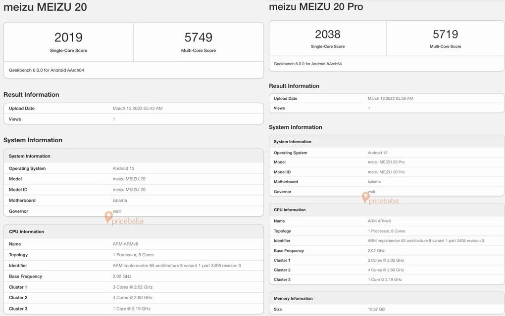Click the 'Memory Information' header
Screen dimensions: 505x316
pyautogui.click(x=293, y=298)
